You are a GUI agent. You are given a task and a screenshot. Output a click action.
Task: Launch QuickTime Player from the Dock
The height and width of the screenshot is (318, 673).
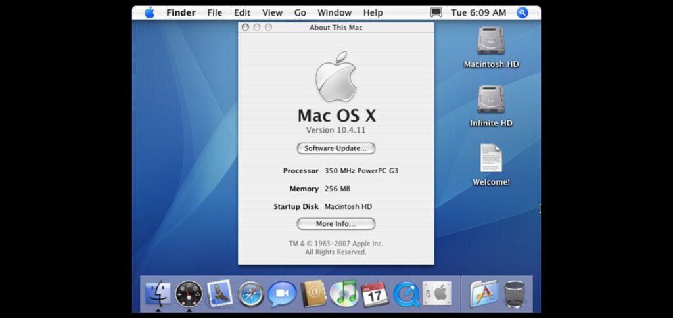point(406,294)
